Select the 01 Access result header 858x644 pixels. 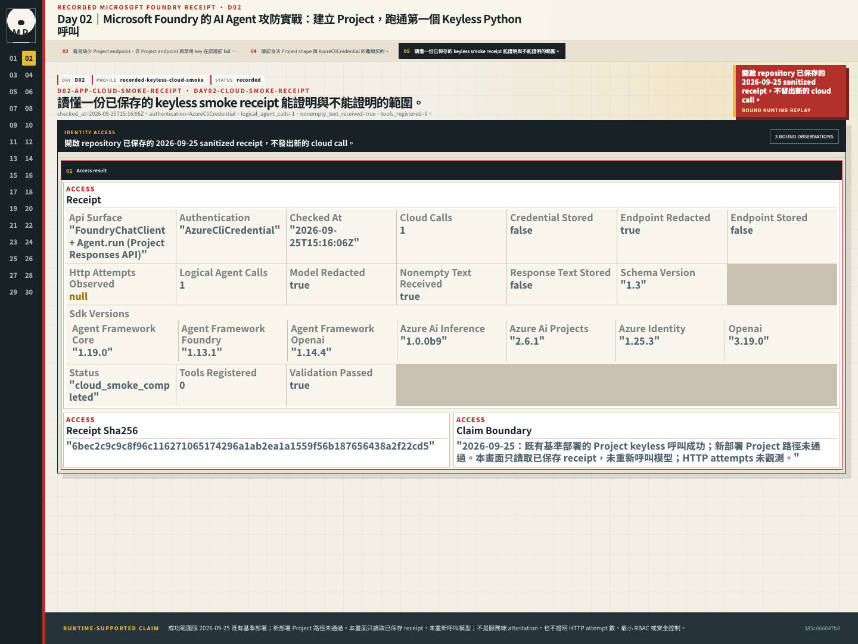click(452, 171)
